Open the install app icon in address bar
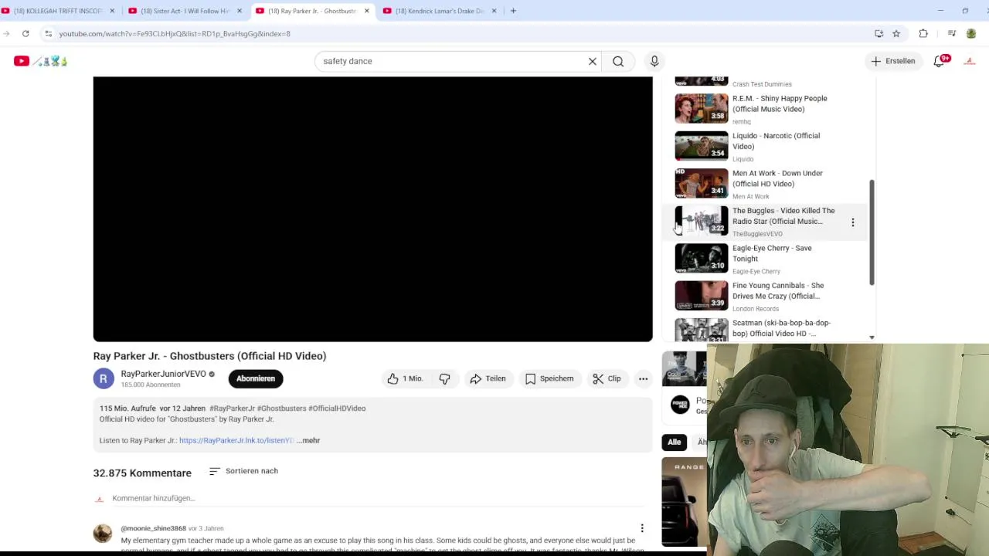This screenshot has height=556, width=989. pos(879,33)
